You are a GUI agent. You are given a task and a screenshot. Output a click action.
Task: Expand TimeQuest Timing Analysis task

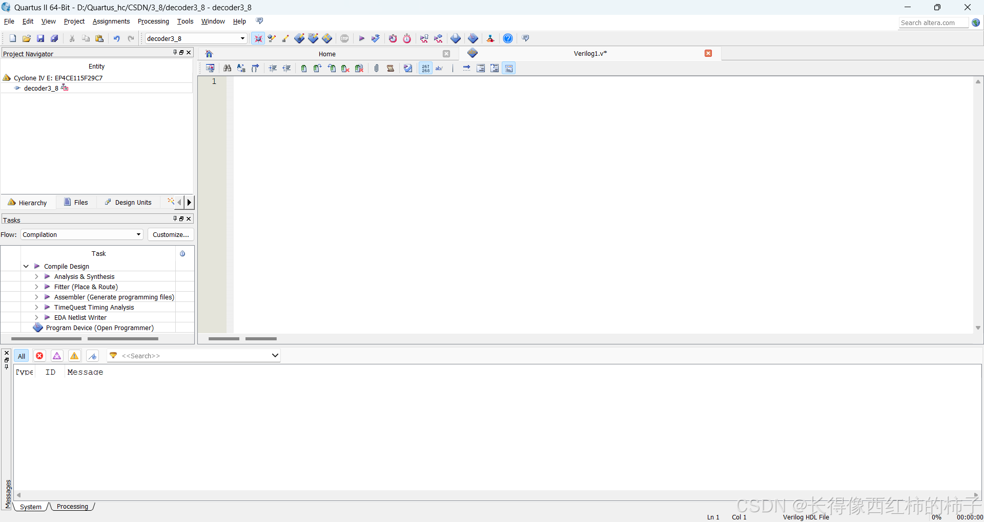coord(36,307)
